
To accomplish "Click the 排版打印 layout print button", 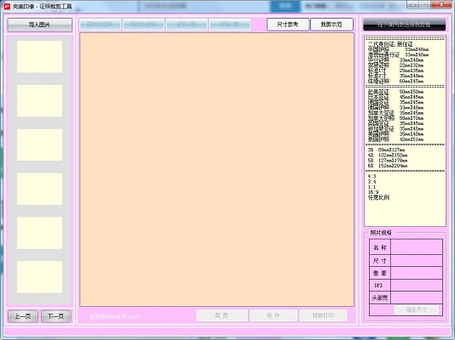I will click(323, 315).
